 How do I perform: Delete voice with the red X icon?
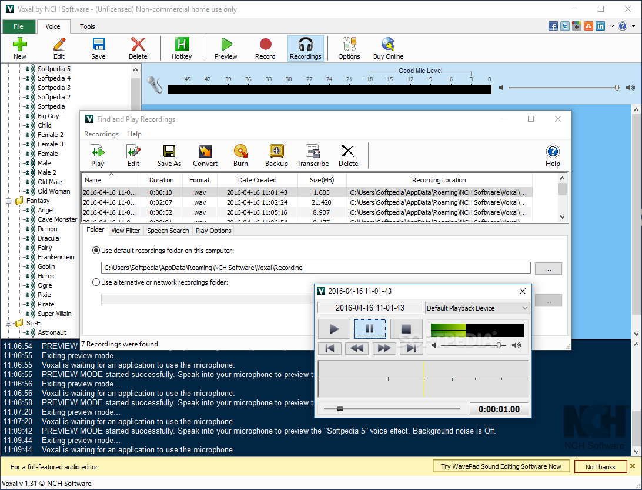pyautogui.click(x=138, y=48)
